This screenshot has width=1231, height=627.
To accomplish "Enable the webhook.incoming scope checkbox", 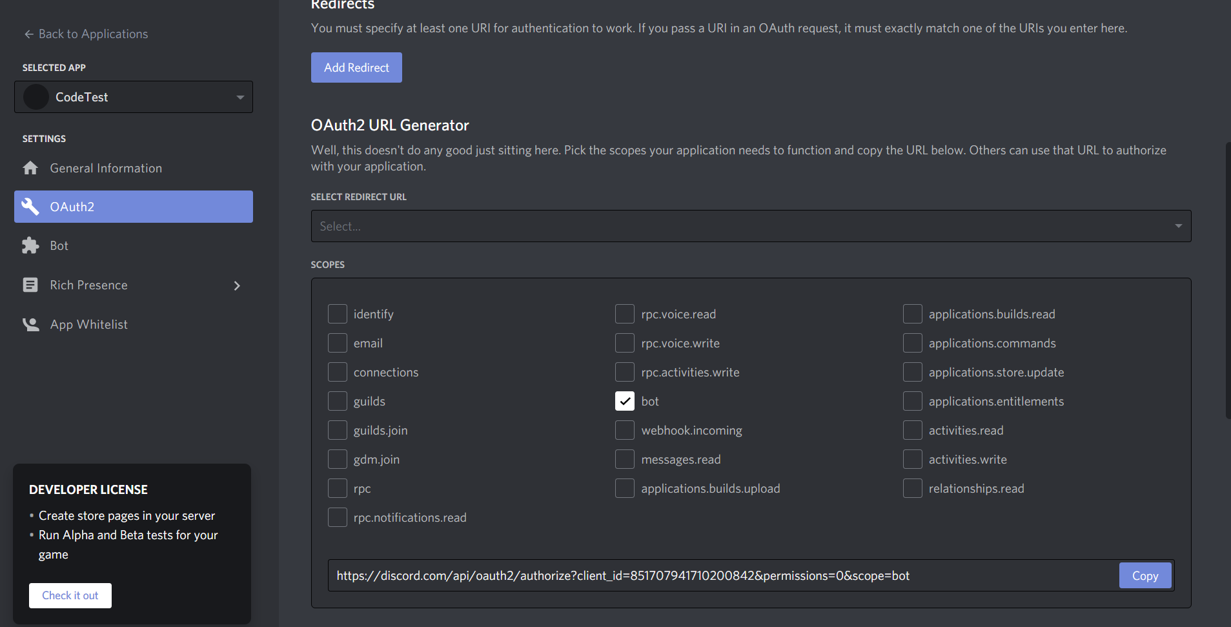I will (x=625, y=430).
